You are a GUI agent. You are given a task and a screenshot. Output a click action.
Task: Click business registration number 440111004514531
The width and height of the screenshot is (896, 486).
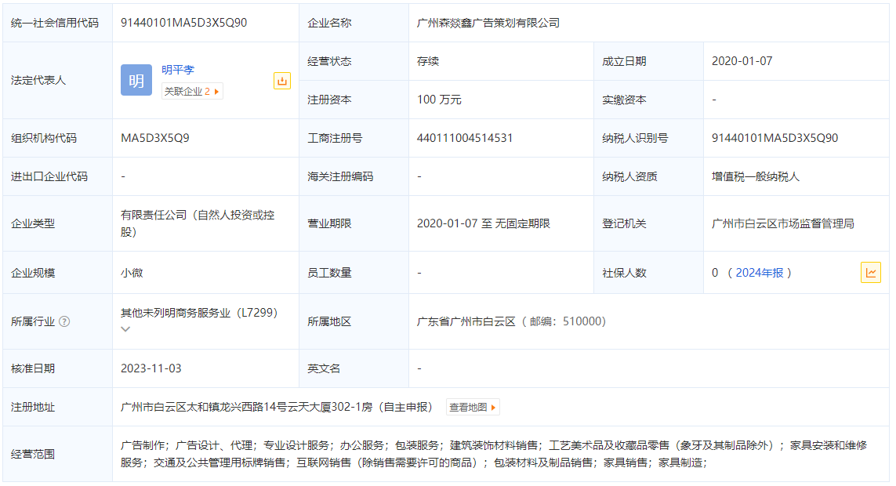pyautogui.click(x=465, y=138)
